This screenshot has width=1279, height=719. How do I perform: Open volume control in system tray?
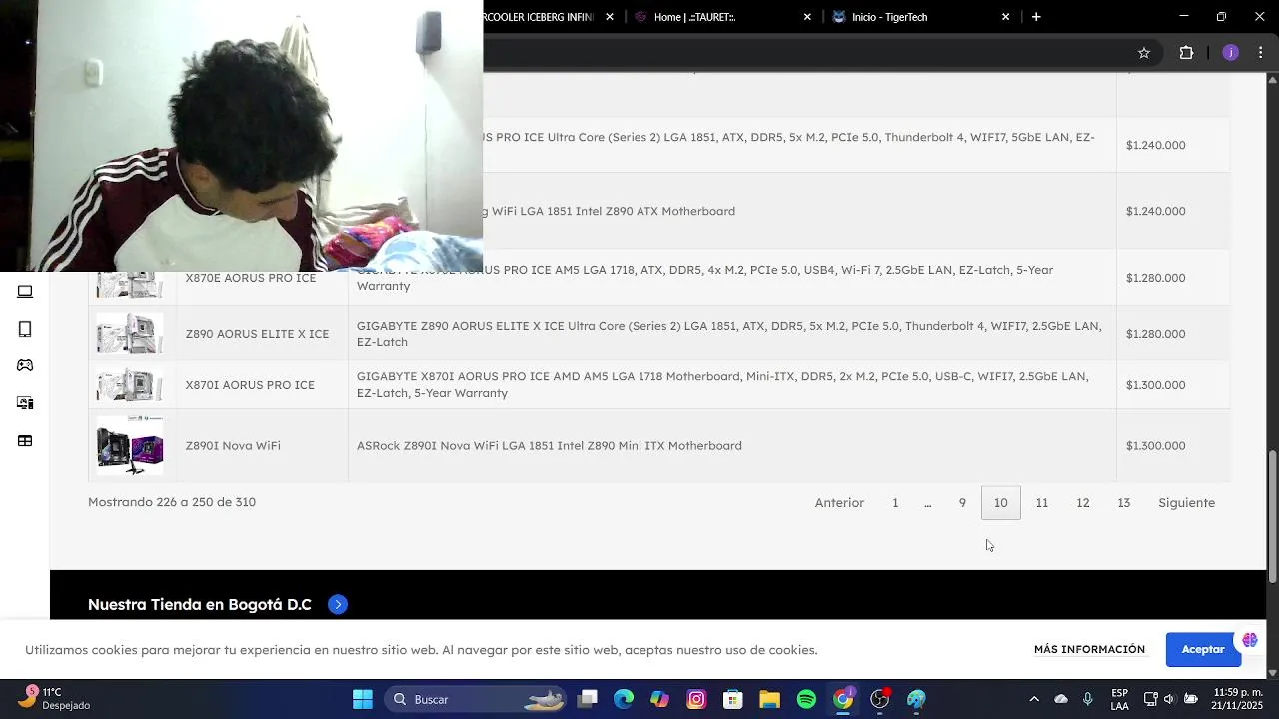click(1170, 699)
